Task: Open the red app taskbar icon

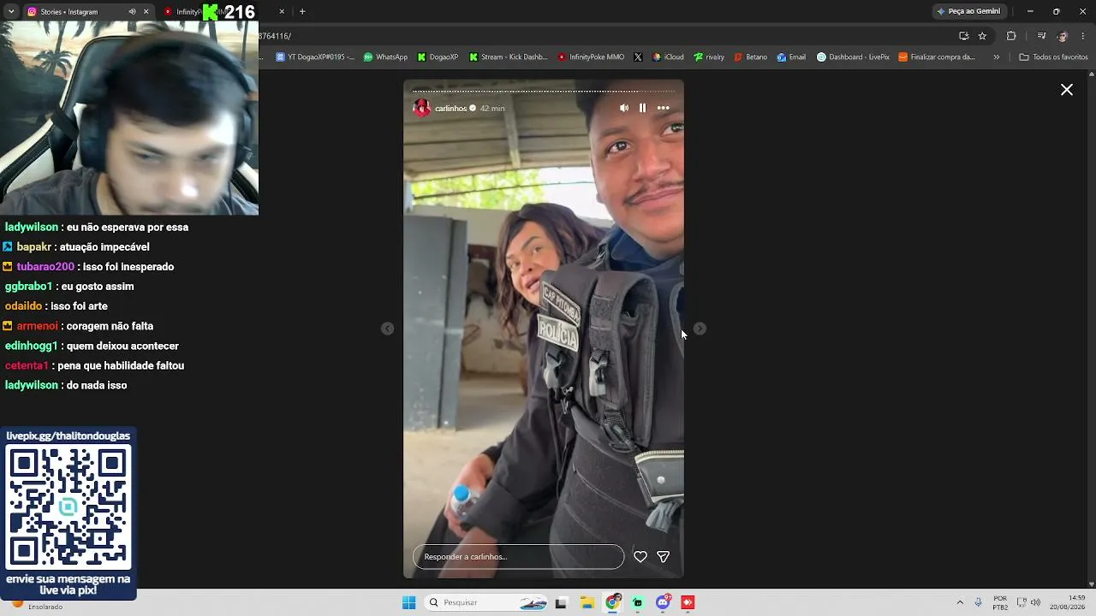Action: (688, 602)
